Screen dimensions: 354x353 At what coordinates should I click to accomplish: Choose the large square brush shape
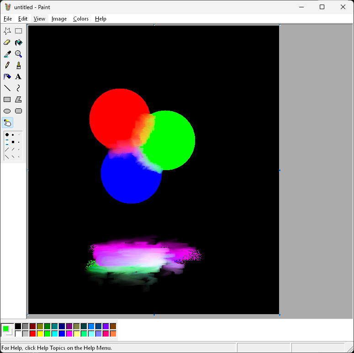(7, 142)
